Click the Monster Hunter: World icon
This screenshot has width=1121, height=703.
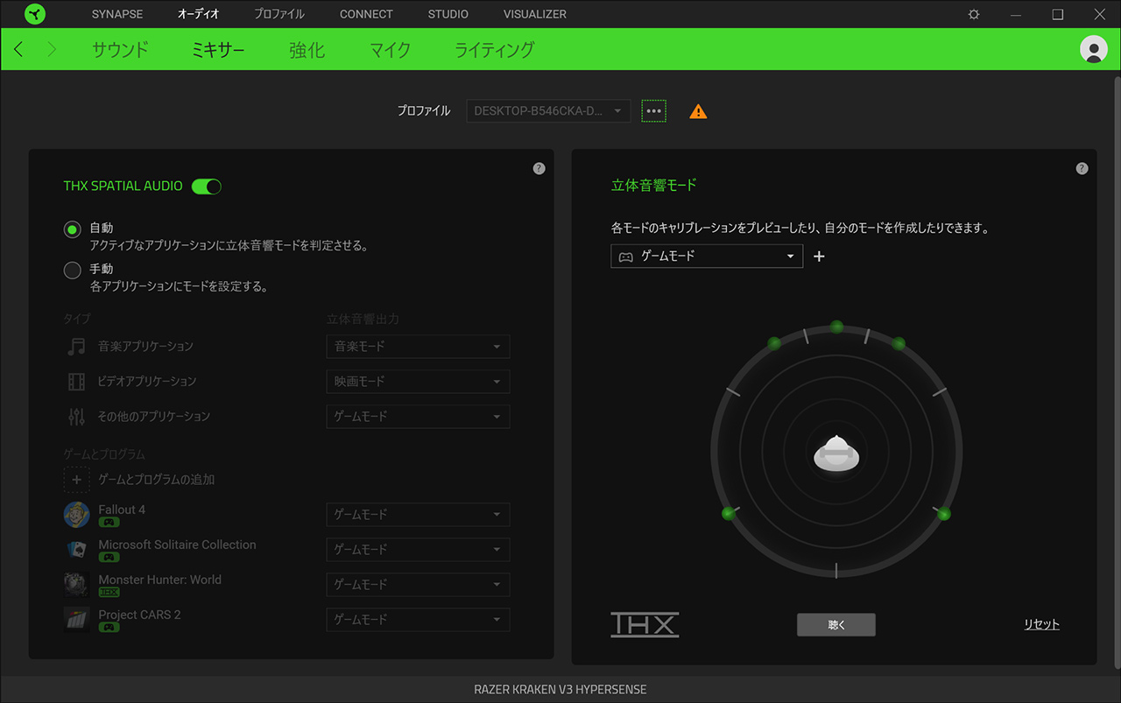[x=76, y=585]
